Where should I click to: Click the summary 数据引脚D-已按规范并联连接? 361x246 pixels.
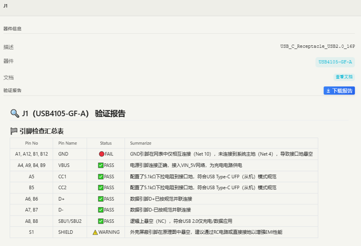160,210
